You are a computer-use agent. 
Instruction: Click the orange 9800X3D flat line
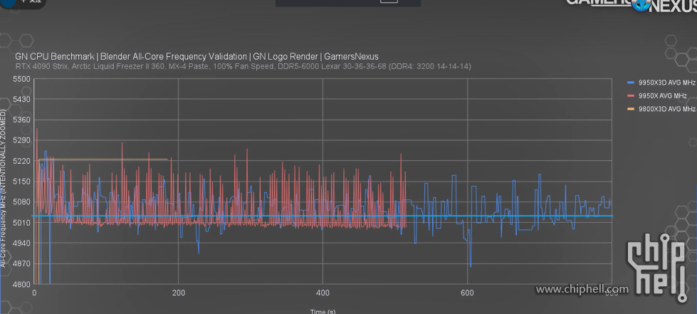tap(103, 159)
